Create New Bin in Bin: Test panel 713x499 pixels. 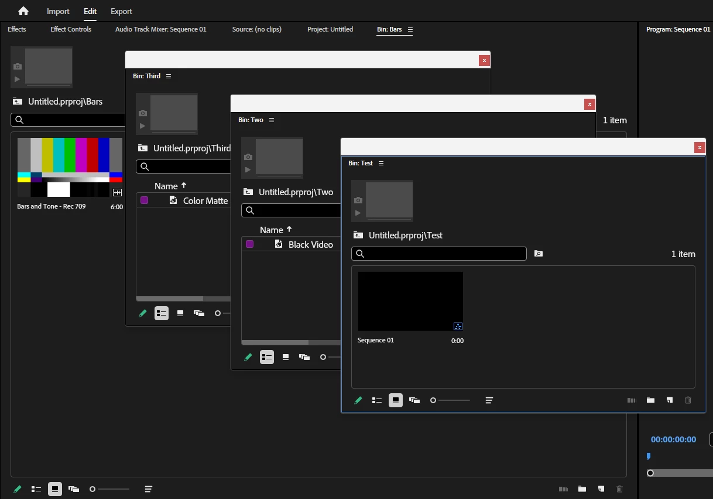pos(650,400)
